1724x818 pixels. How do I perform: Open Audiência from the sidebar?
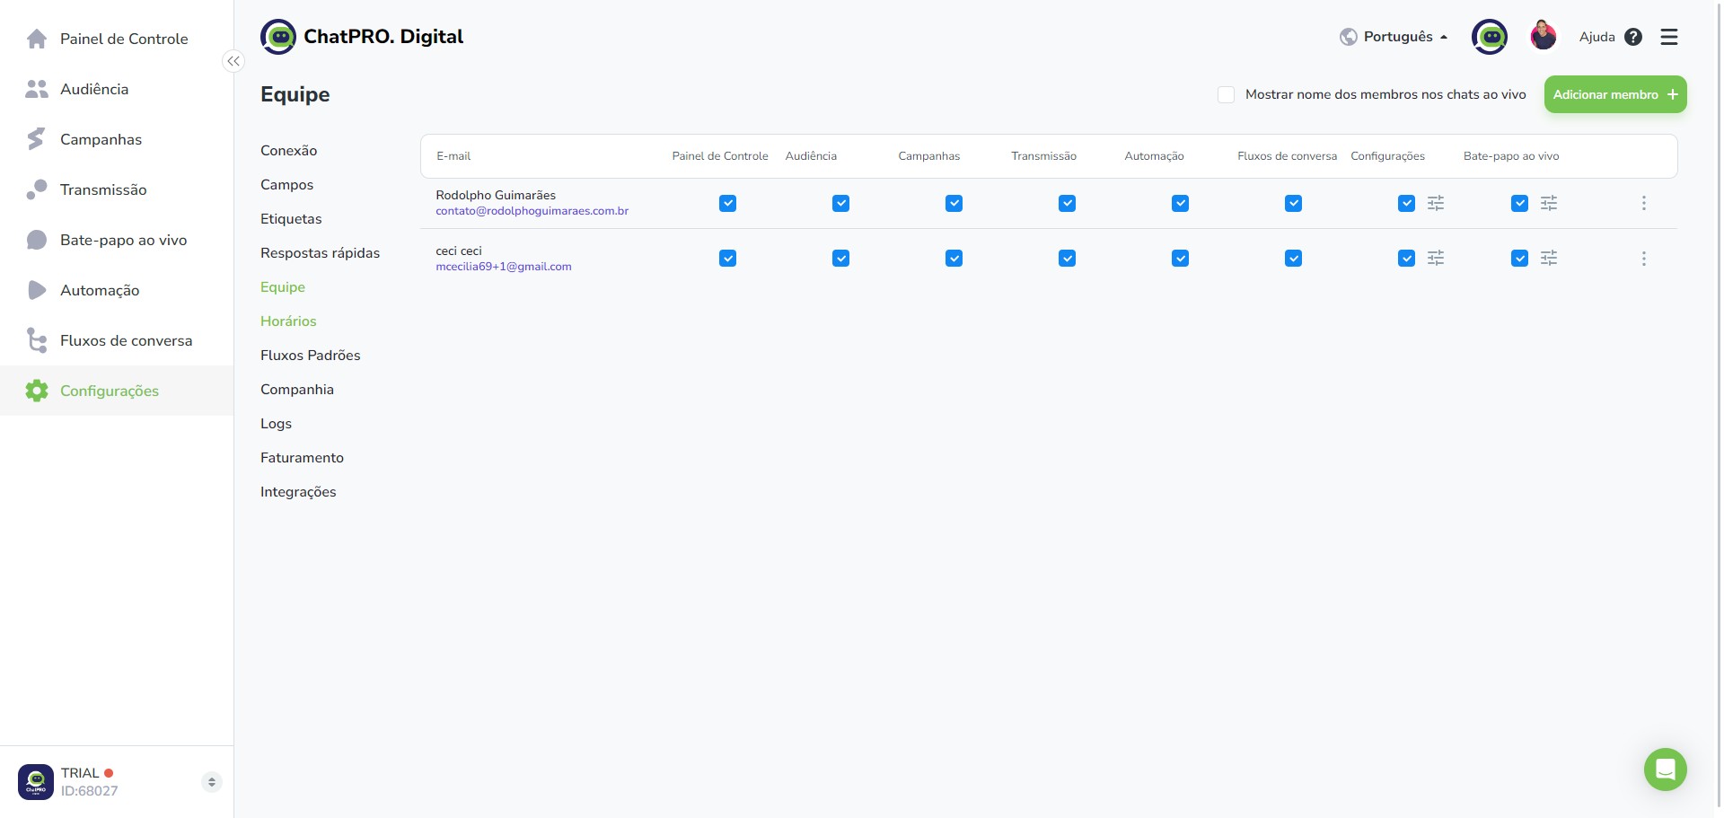click(x=117, y=89)
